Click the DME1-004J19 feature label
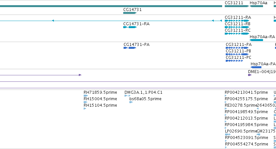The height and width of the screenshot is (149, 276). [262, 72]
